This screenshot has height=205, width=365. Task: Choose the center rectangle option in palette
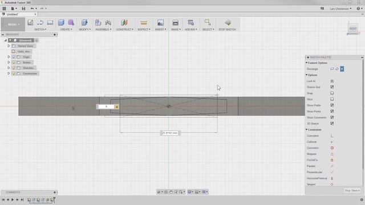pos(342,69)
